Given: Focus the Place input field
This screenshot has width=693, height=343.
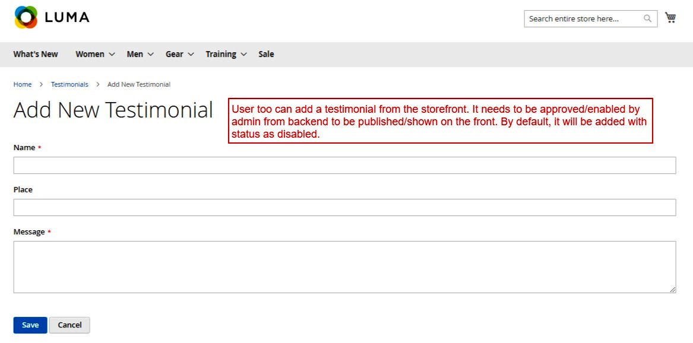Looking at the screenshot, I should 344,207.
